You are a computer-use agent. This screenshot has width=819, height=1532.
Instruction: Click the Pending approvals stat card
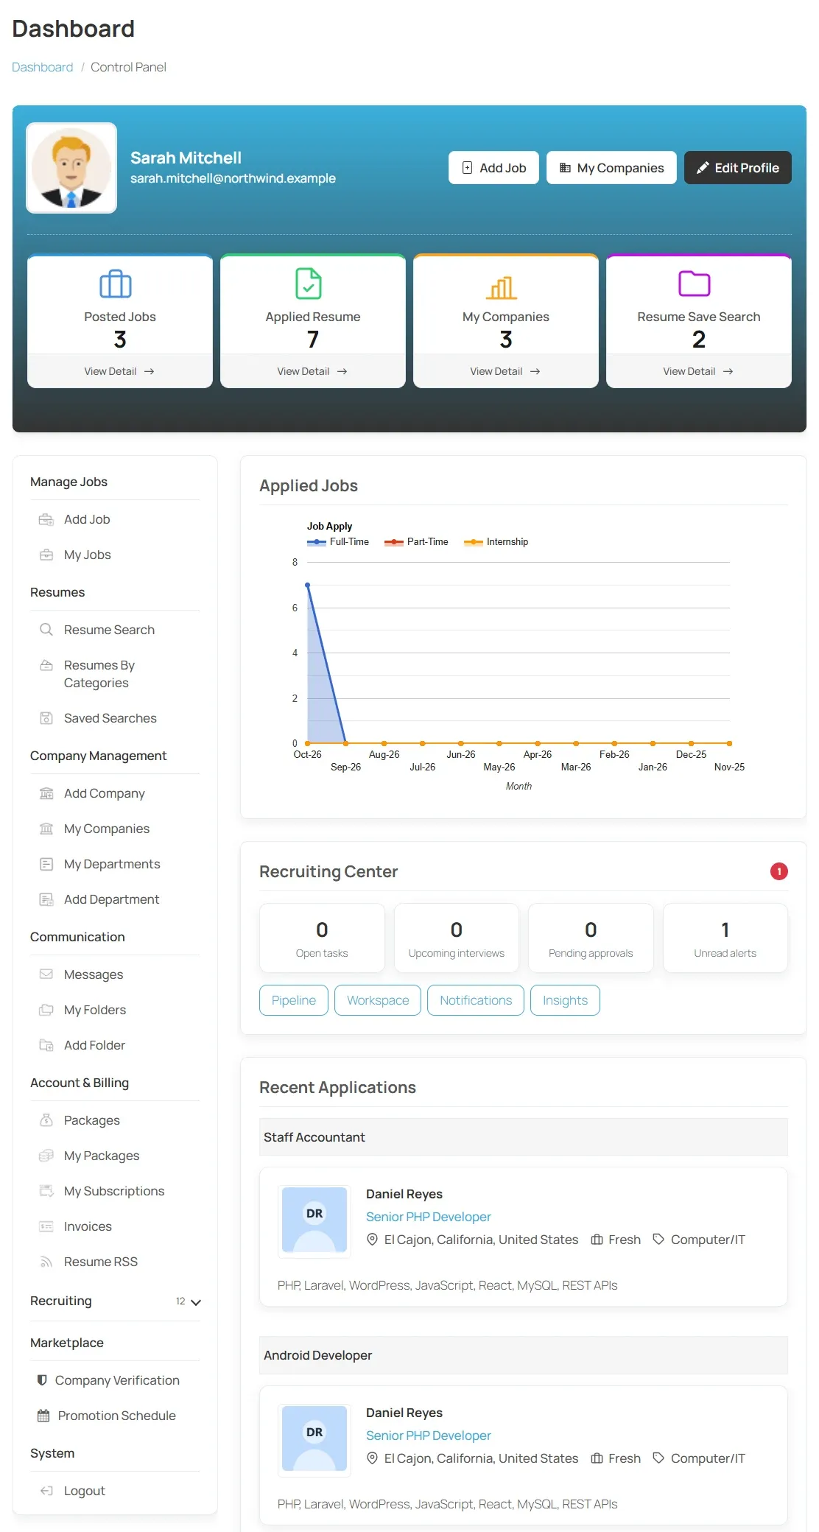tap(591, 938)
